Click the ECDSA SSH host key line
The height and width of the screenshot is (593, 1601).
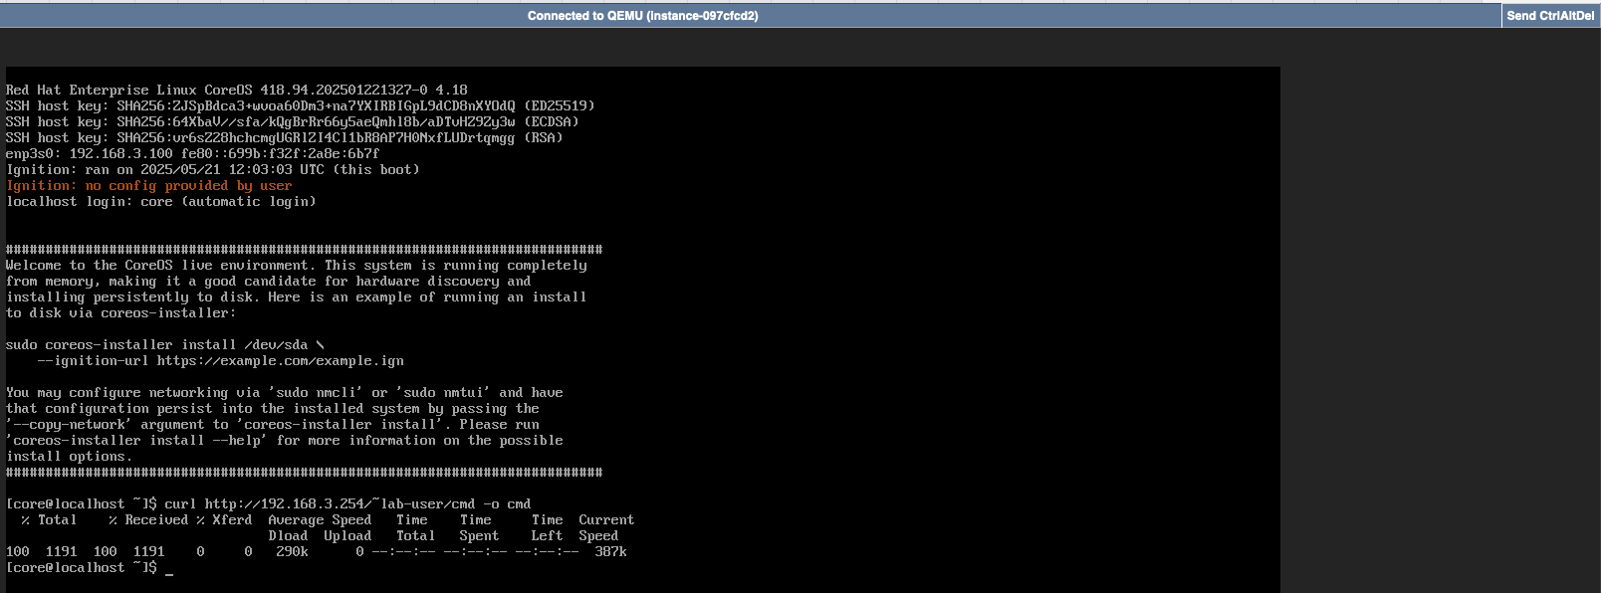point(293,122)
